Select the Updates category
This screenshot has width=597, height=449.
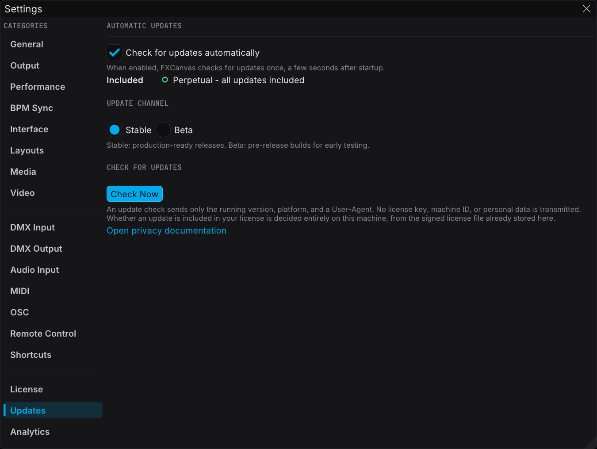(53, 411)
